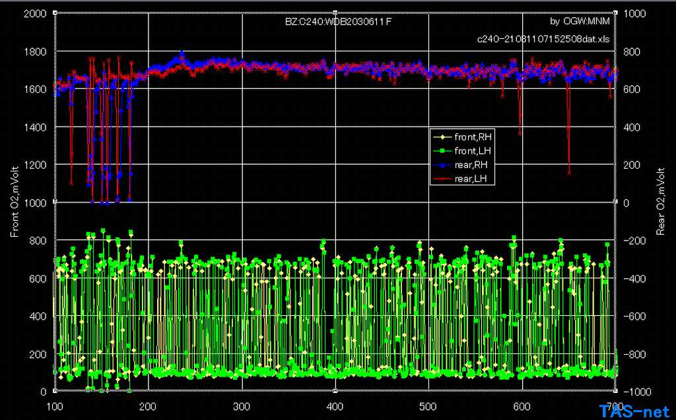Click the plot area's bottom-center selection handle
The height and width of the screenshot is (420, 676).
click(x=335, y=391)
